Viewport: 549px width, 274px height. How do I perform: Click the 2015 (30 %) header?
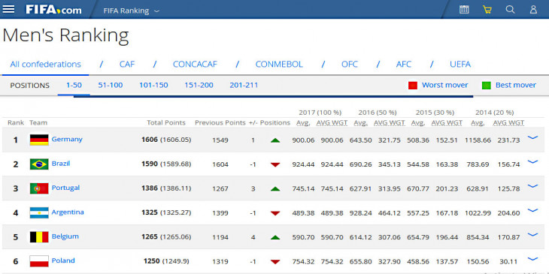[x=435, y=113]
